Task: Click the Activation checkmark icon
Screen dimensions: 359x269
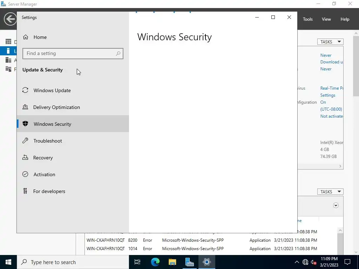Action: point(25,174)
